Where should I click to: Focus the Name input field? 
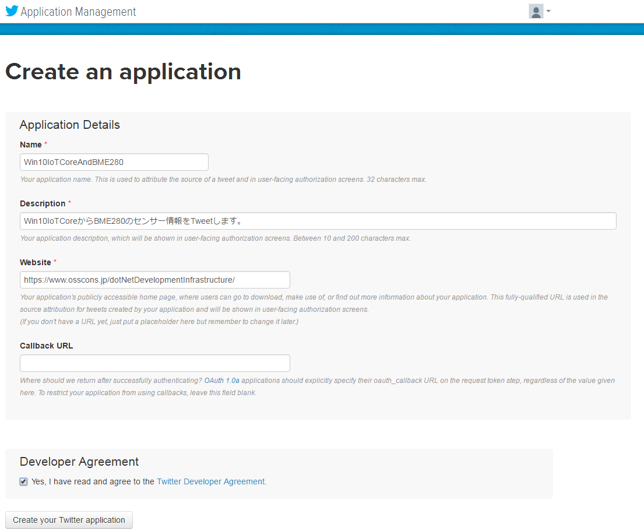click(114, 162)
